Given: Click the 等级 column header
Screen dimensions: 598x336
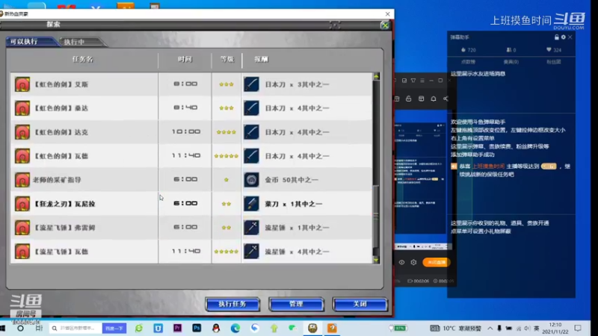Looking at the screenshot, I should tap(227, 60).
